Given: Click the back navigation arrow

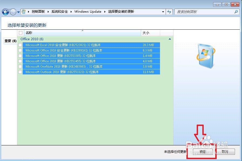Looking at the screenshot, I should click(5, 12).
